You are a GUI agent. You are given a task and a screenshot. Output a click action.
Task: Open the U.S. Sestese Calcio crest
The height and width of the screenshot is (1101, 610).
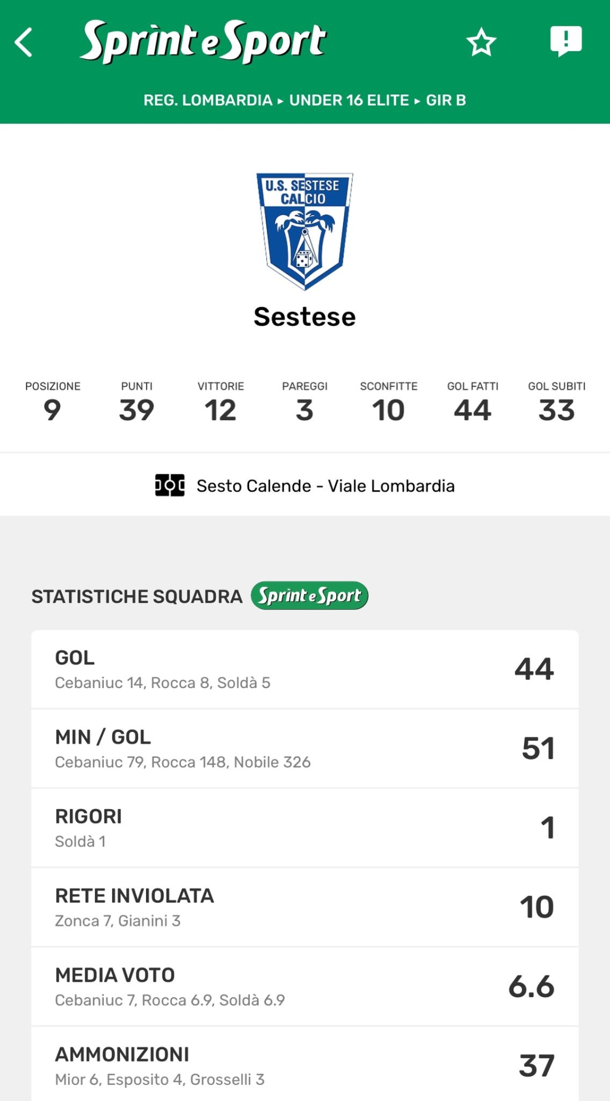(305, 231)
